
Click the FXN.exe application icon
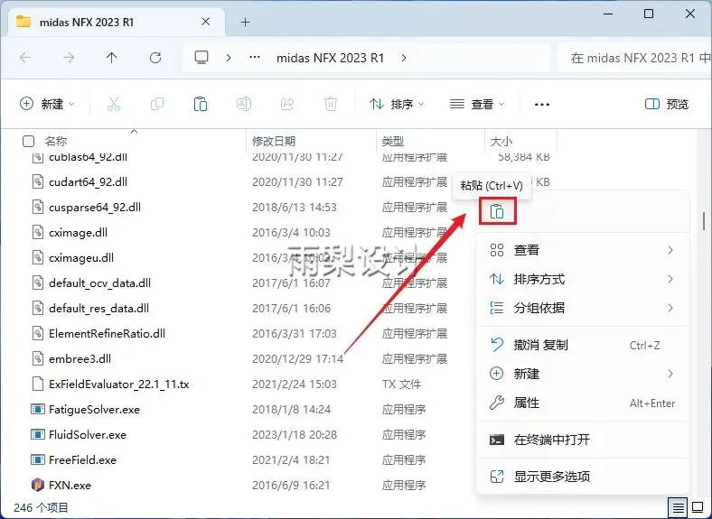point(38,485)
